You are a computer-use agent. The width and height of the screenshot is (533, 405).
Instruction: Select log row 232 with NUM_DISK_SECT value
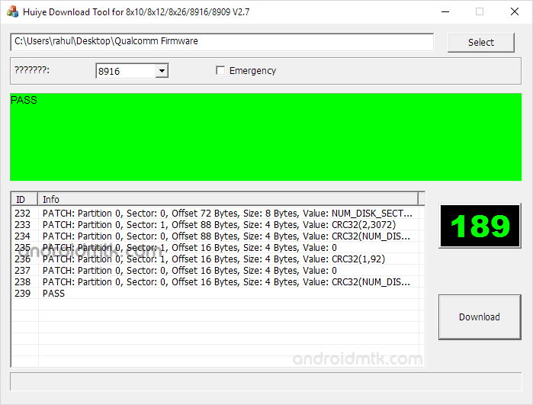tap(227, 214)
